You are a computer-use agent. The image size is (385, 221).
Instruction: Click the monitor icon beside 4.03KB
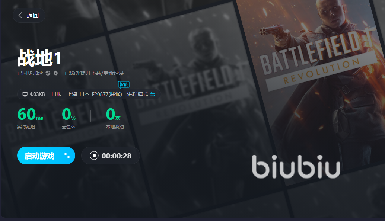point(25,94)
